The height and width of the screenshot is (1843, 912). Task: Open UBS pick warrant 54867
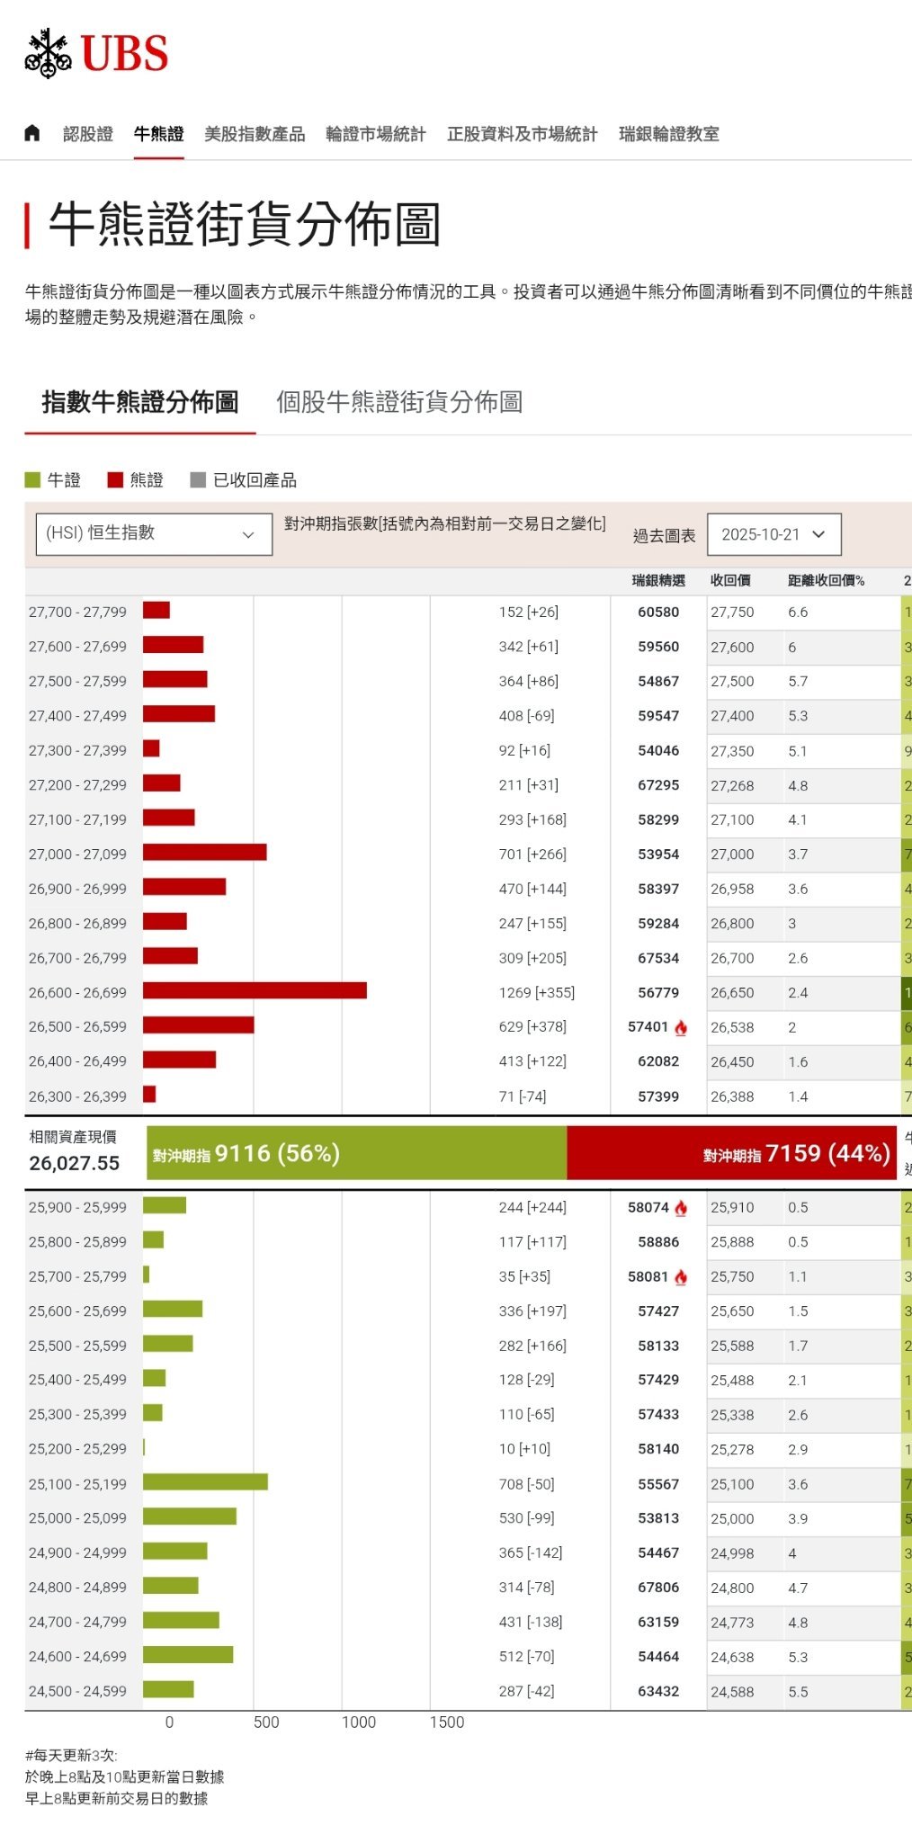pos(658,682)
